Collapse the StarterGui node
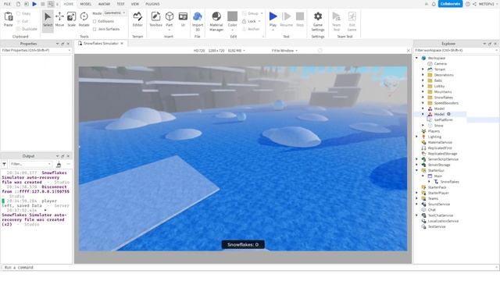The height and width of the screenshot is (281, 500). coord(416,170)
